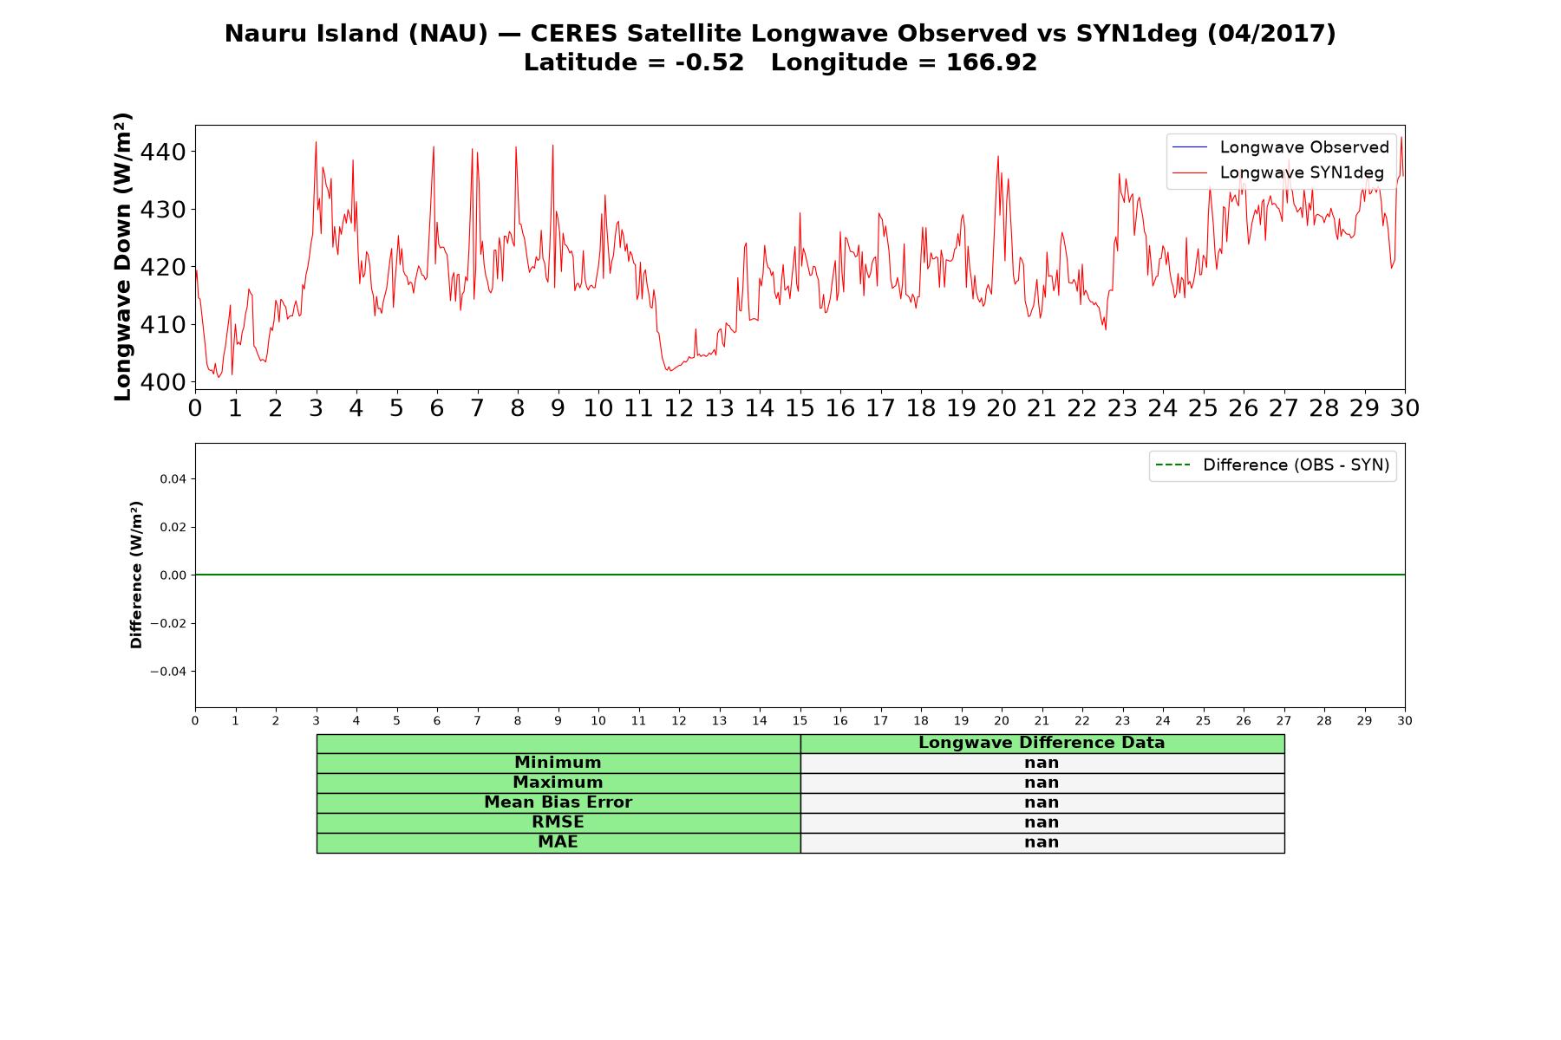This screenshot has width=1561, height=1040.
Task: Click the 0.00 tick on difference chart
Action: tap(172, 575)
